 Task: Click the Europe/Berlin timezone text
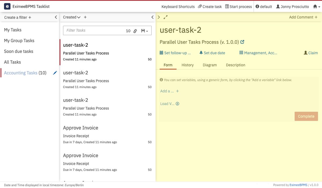[x=74, y=185]
